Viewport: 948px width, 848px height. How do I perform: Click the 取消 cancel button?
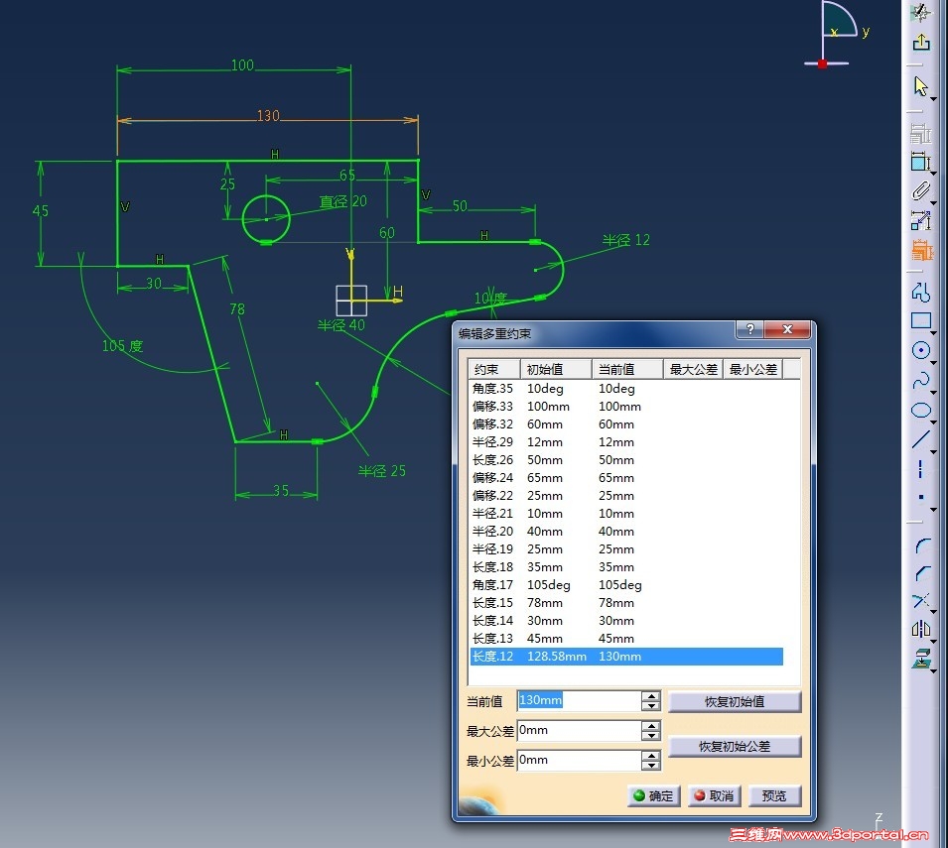[714, 796]
